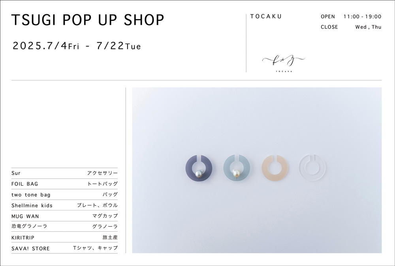Click the CLOSE Wed, Thu text
The image size is (395, 266).
tap(351, 27)
